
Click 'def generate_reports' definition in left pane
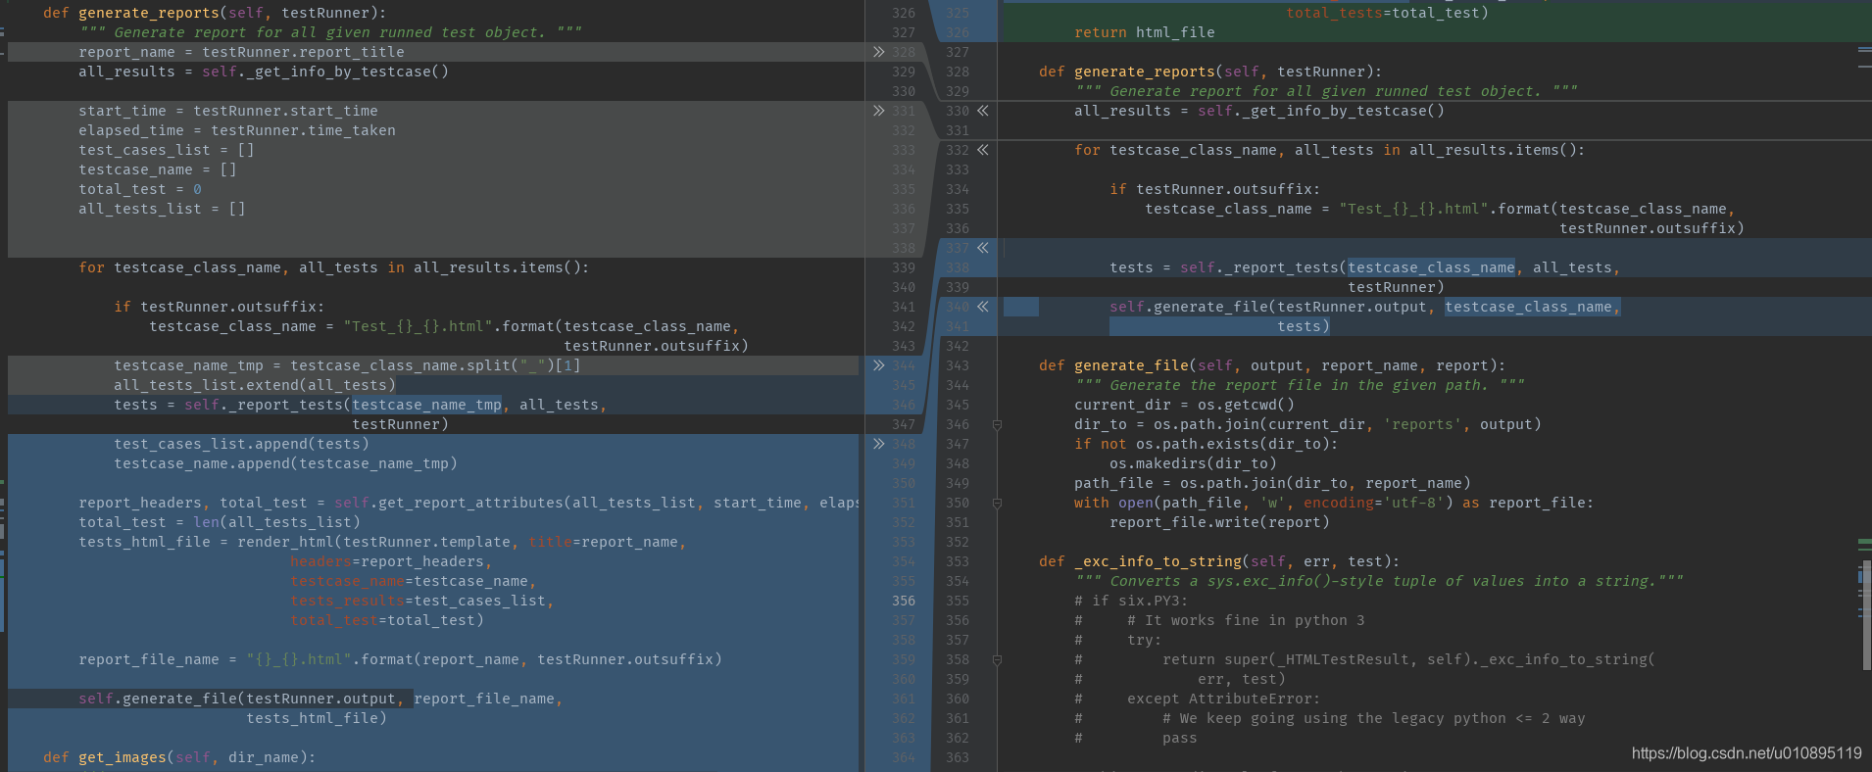215,13
